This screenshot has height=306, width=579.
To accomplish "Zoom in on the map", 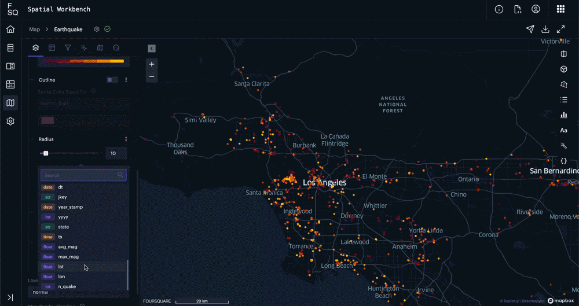I will pyautogui.click(x=151, y=64).
